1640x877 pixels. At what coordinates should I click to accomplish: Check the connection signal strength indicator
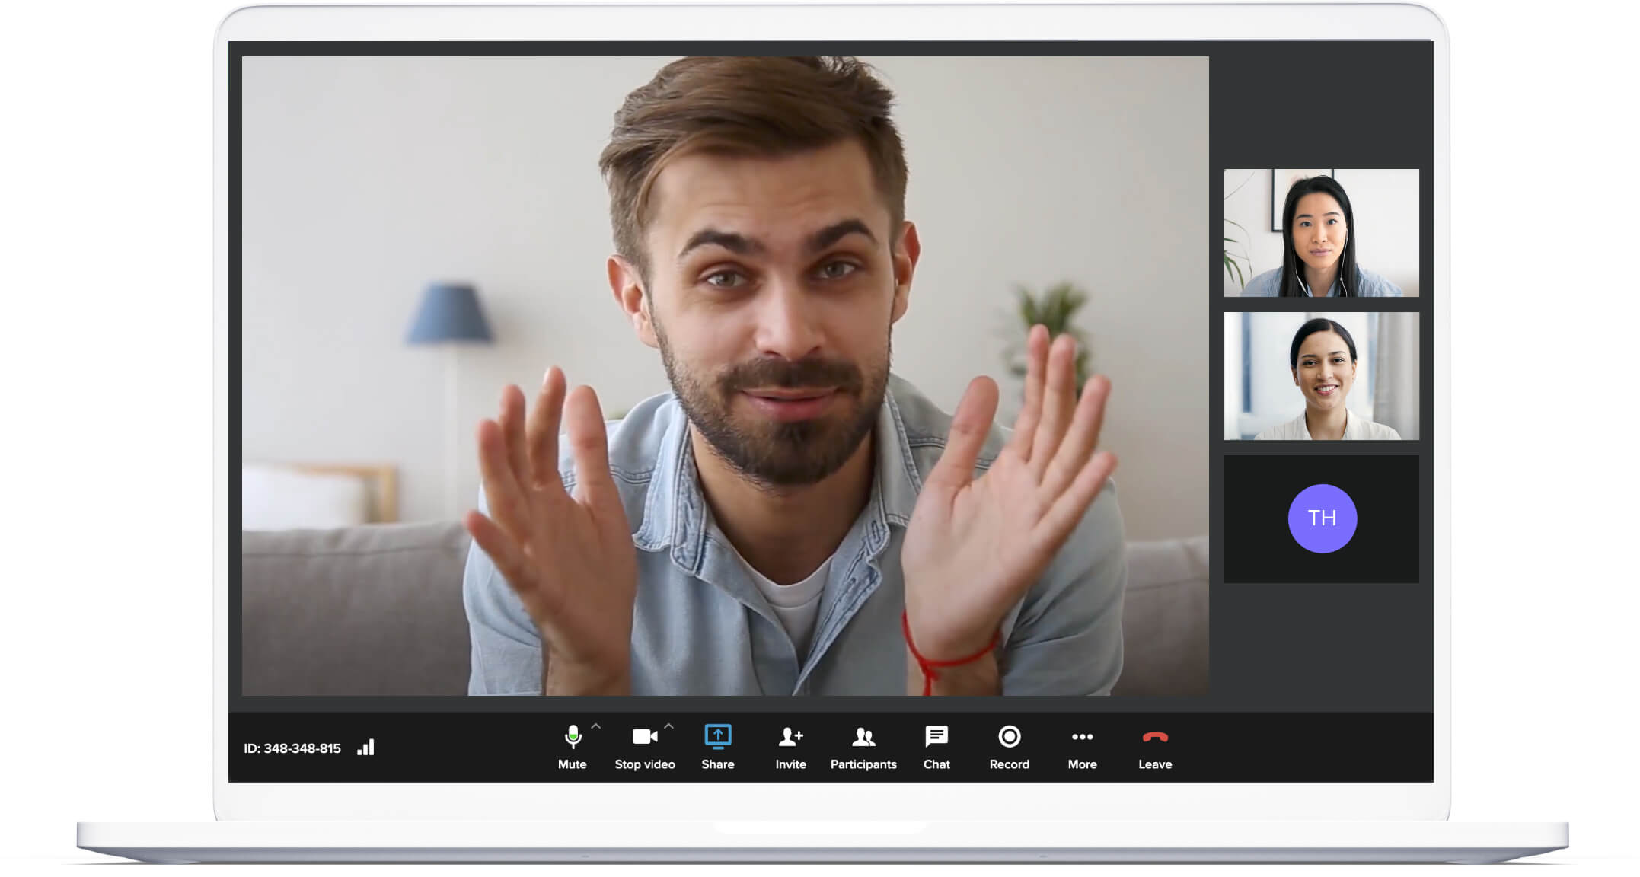[x=366, y=747]
